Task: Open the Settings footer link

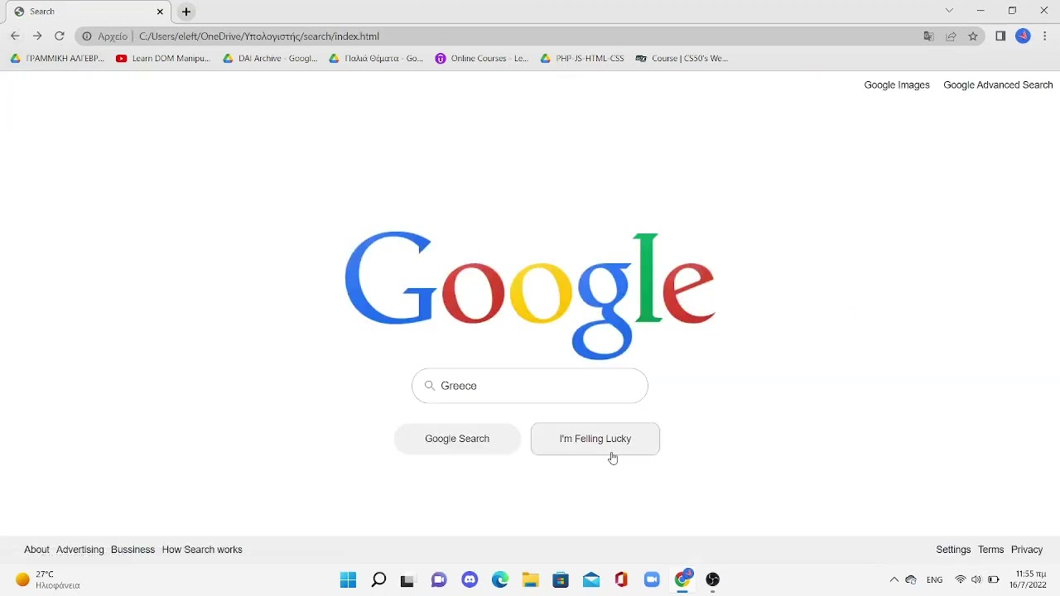Action: pyautogui.click(x=953, y=550)
